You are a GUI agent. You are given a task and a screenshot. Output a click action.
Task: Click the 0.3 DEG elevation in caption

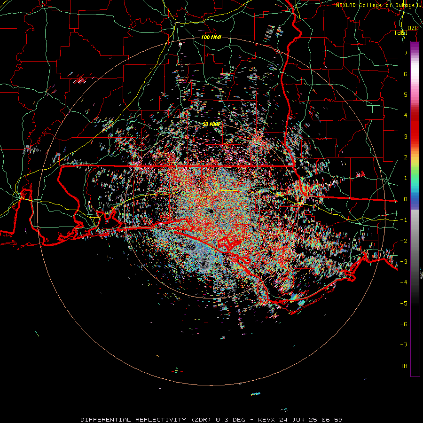(x=231, y=420)
